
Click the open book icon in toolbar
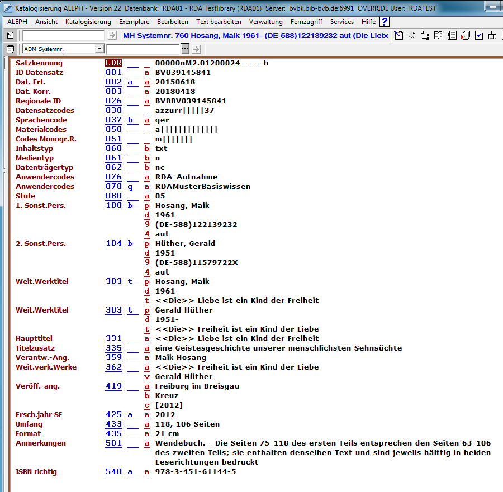pos(439,36)
